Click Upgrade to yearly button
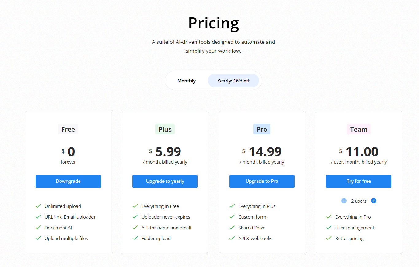 pos(165,181)
